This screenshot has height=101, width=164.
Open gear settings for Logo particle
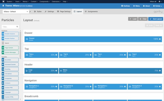click(56, 71)
